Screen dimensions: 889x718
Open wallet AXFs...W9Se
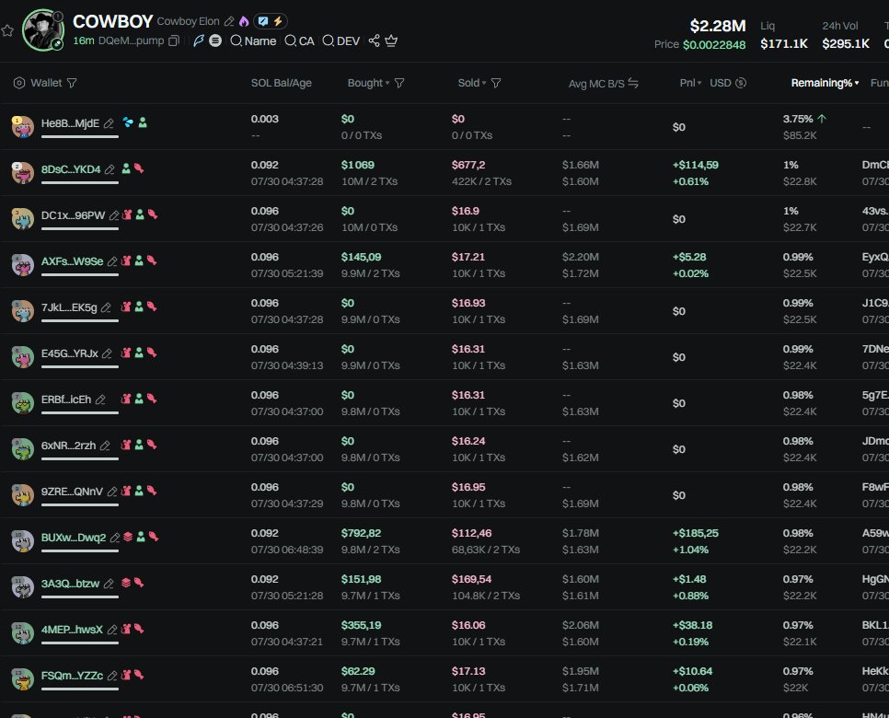coord(72,261)
